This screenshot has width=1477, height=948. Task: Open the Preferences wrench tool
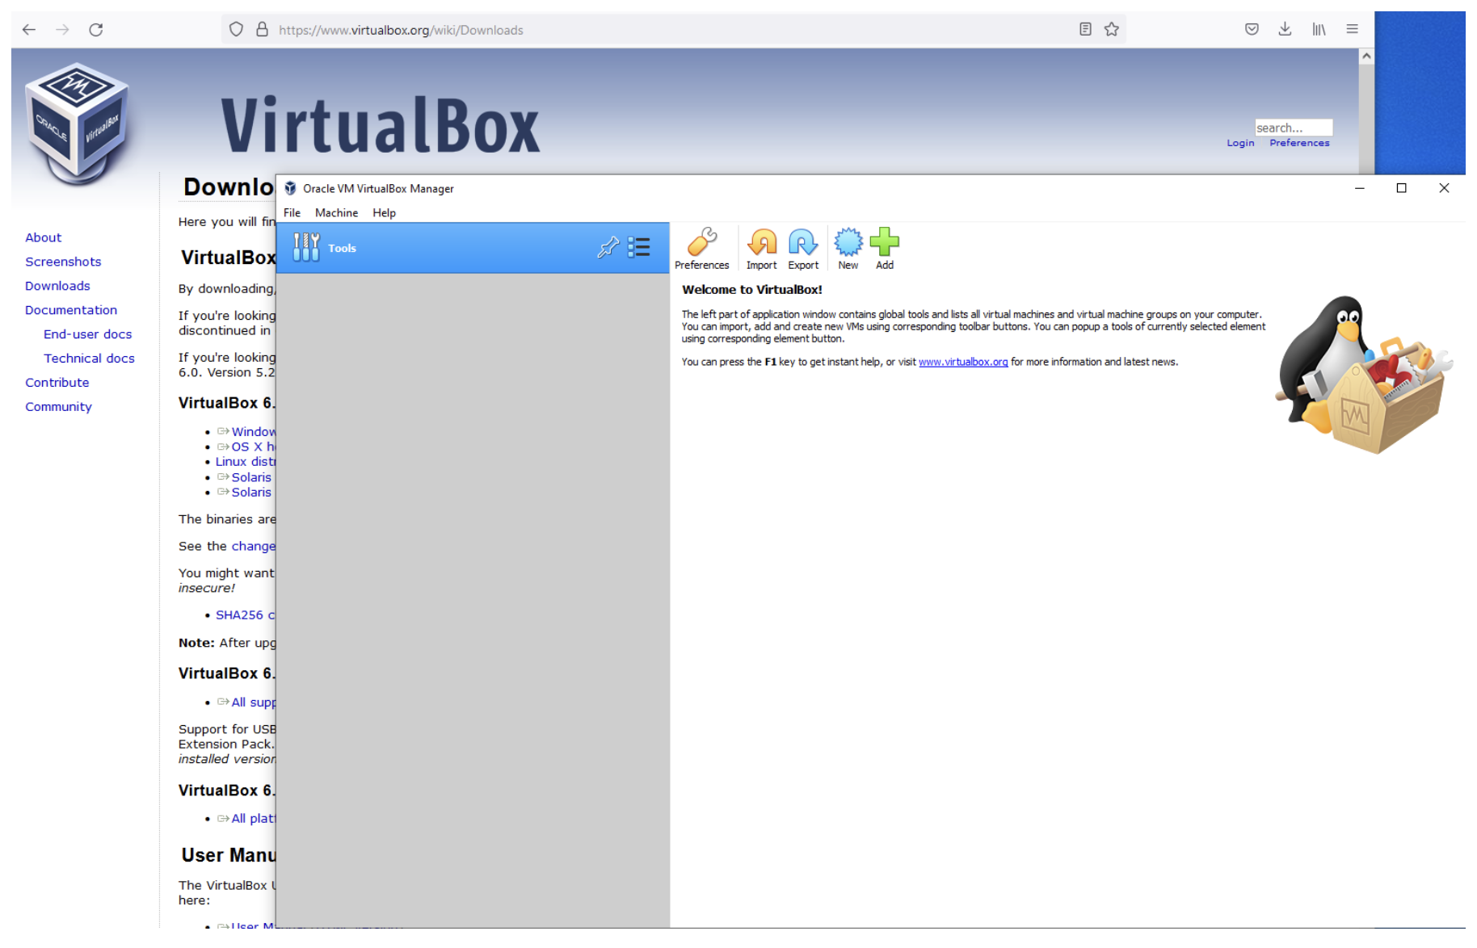(x=701, y=247)
